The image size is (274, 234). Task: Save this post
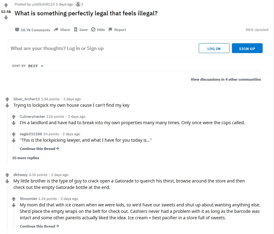80,30
